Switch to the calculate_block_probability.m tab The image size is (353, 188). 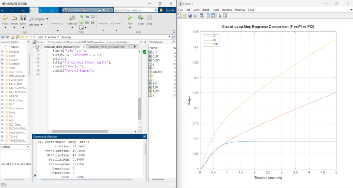pos(106,47)
